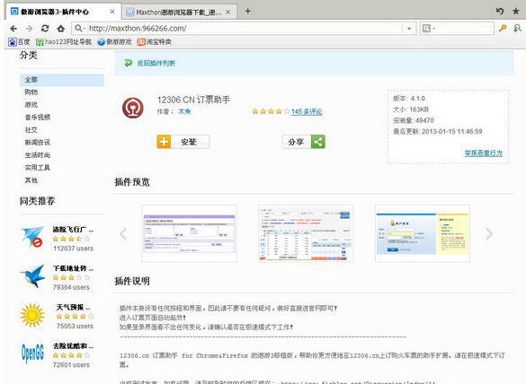Click the 112037 users text
526x384 pixels.
pyautogui.click(x=73, y=249)
